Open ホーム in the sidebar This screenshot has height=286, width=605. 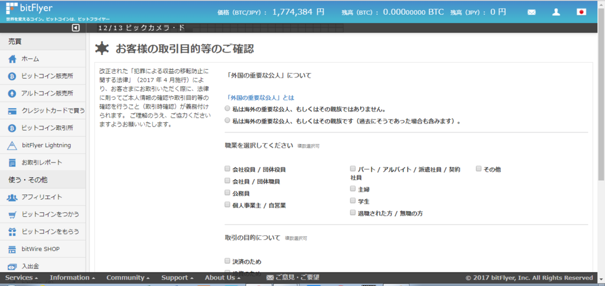[43, 59]
